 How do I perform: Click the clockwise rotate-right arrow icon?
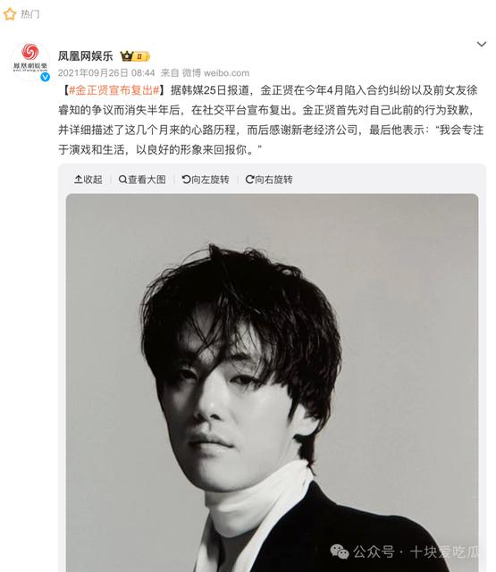tap(250, 179)
